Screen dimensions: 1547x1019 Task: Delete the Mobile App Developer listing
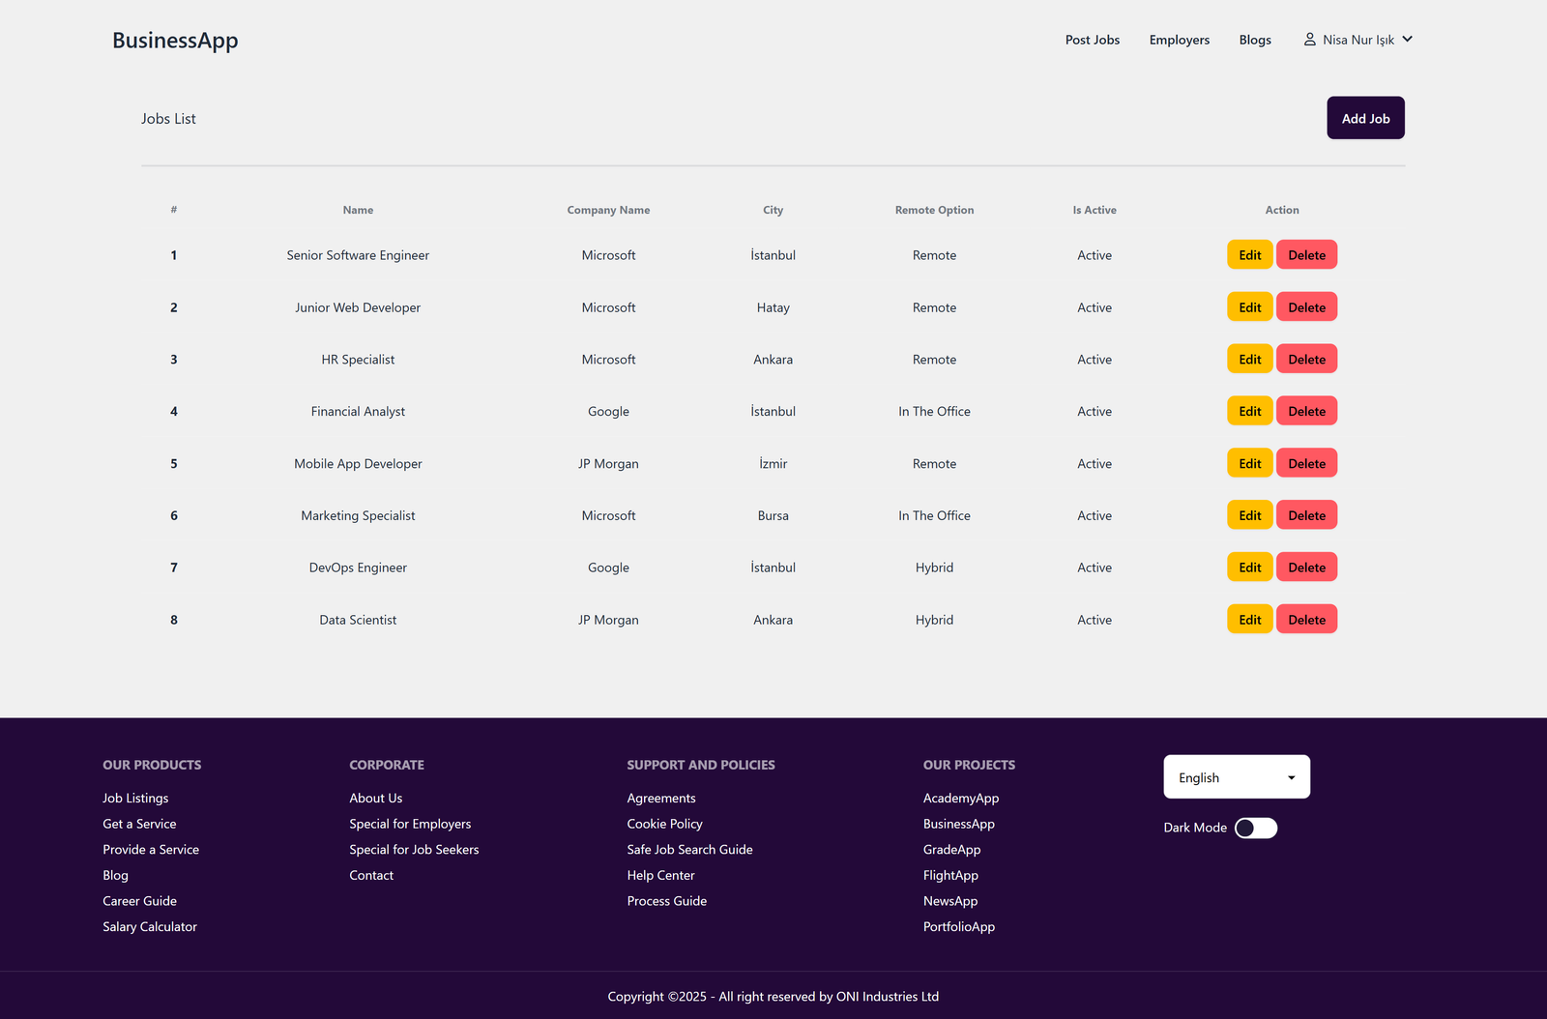click(1306, 464)
